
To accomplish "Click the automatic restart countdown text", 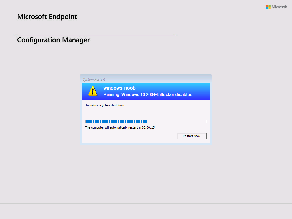I will click(120, 127).
